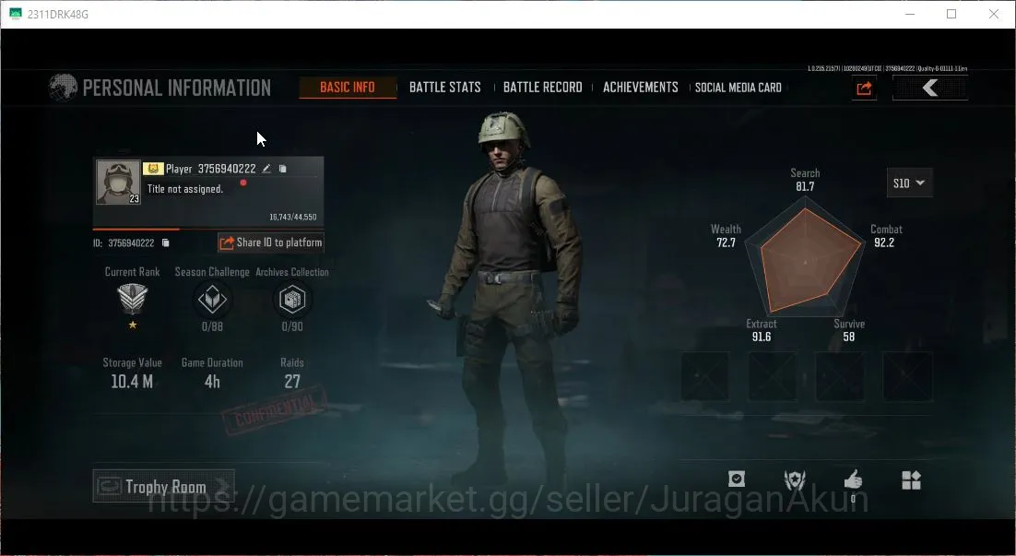Click the experience progress bar under profile card
The height and width of the screenshot is (556, 1016).
pyautogui.click(x=208, y=229)
